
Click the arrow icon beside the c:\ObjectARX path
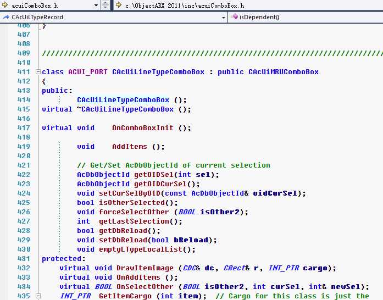pyautogui.click(x=119, y=5)
